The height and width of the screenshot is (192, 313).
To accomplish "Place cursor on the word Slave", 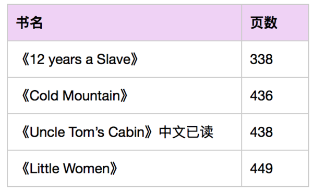I will tap(114, 59).
